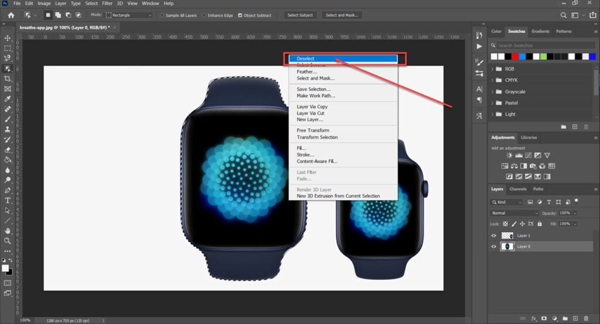The height and width of the screenshot is (324, 600).
Task: Click the layer style fx icon
Action: [534, 318]
